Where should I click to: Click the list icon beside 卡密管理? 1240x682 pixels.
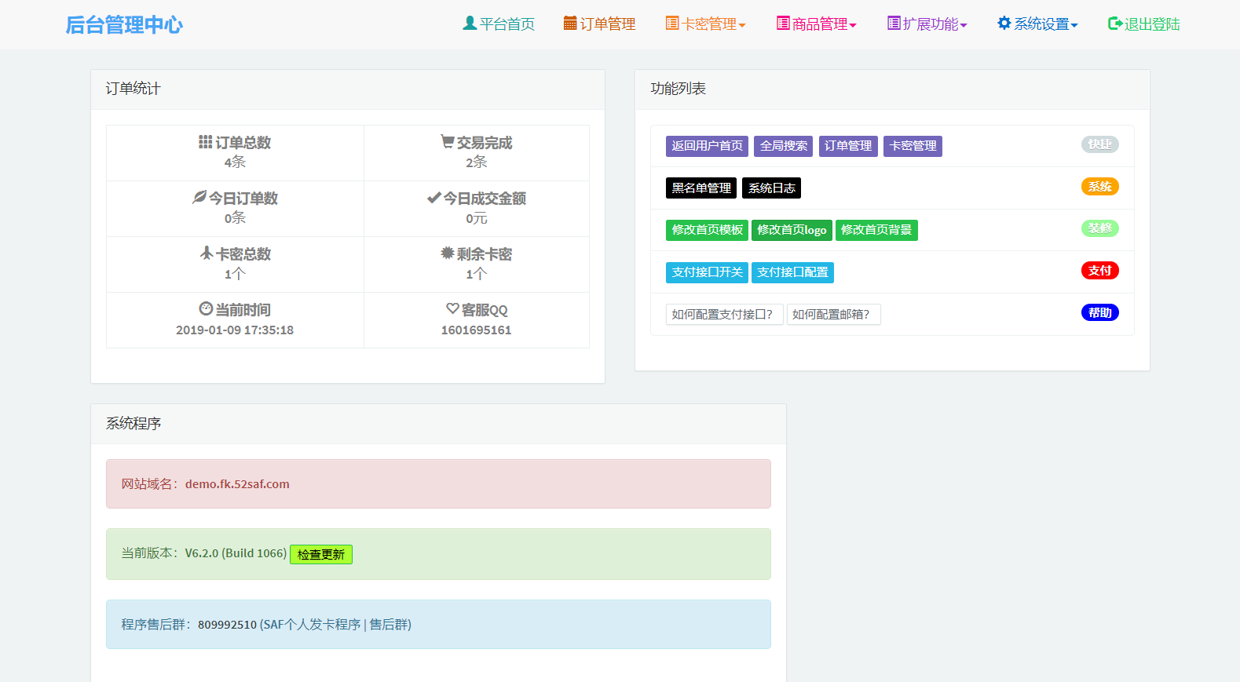672,23
